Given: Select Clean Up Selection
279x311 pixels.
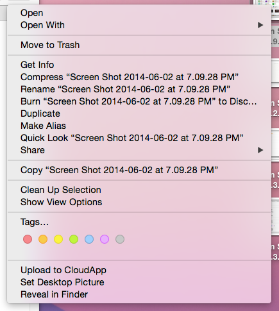Looking at the screenshot, I should [139, 190].
